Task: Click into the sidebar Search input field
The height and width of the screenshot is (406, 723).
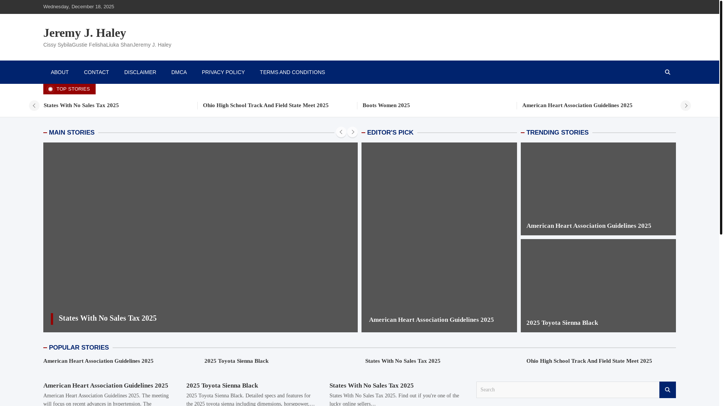Action: pos(568,390)
